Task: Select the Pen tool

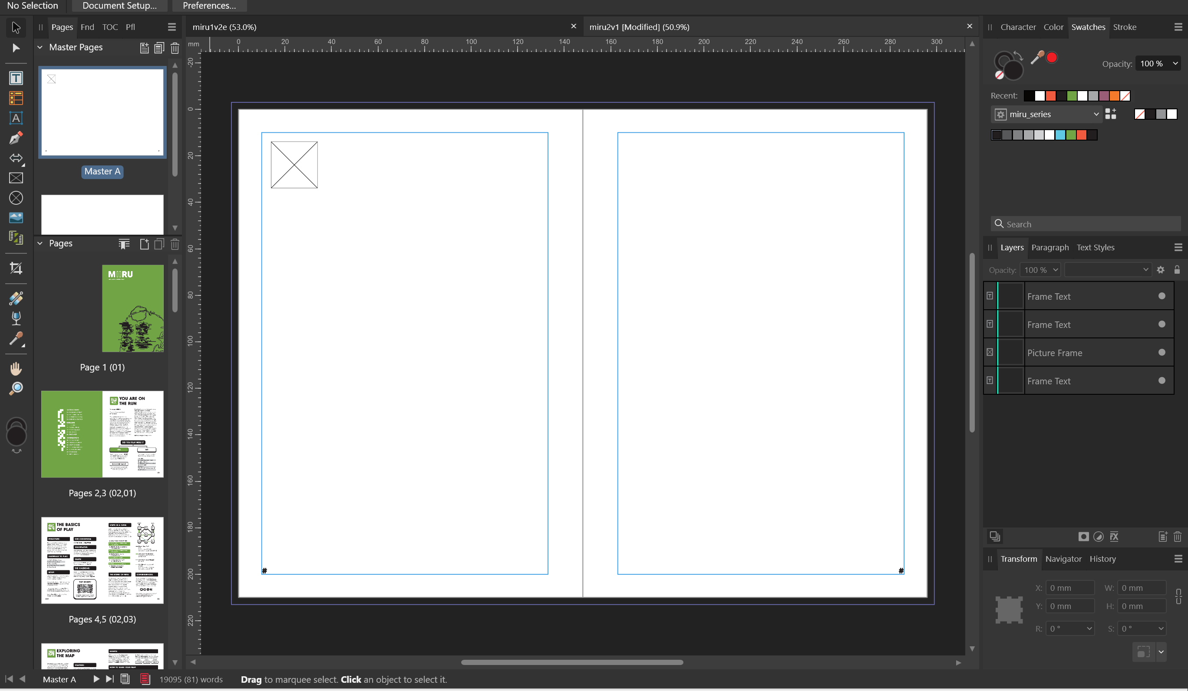Action: tap(16, 138)
